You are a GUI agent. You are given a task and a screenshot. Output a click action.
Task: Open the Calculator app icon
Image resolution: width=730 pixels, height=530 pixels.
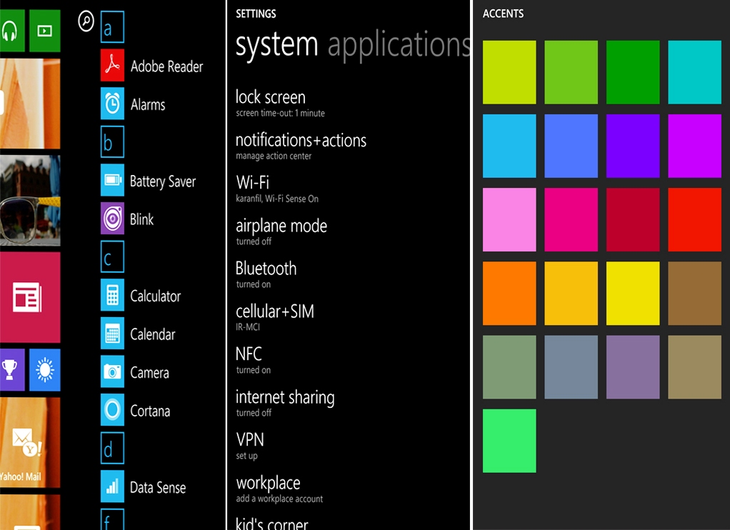tap(112, 295)
